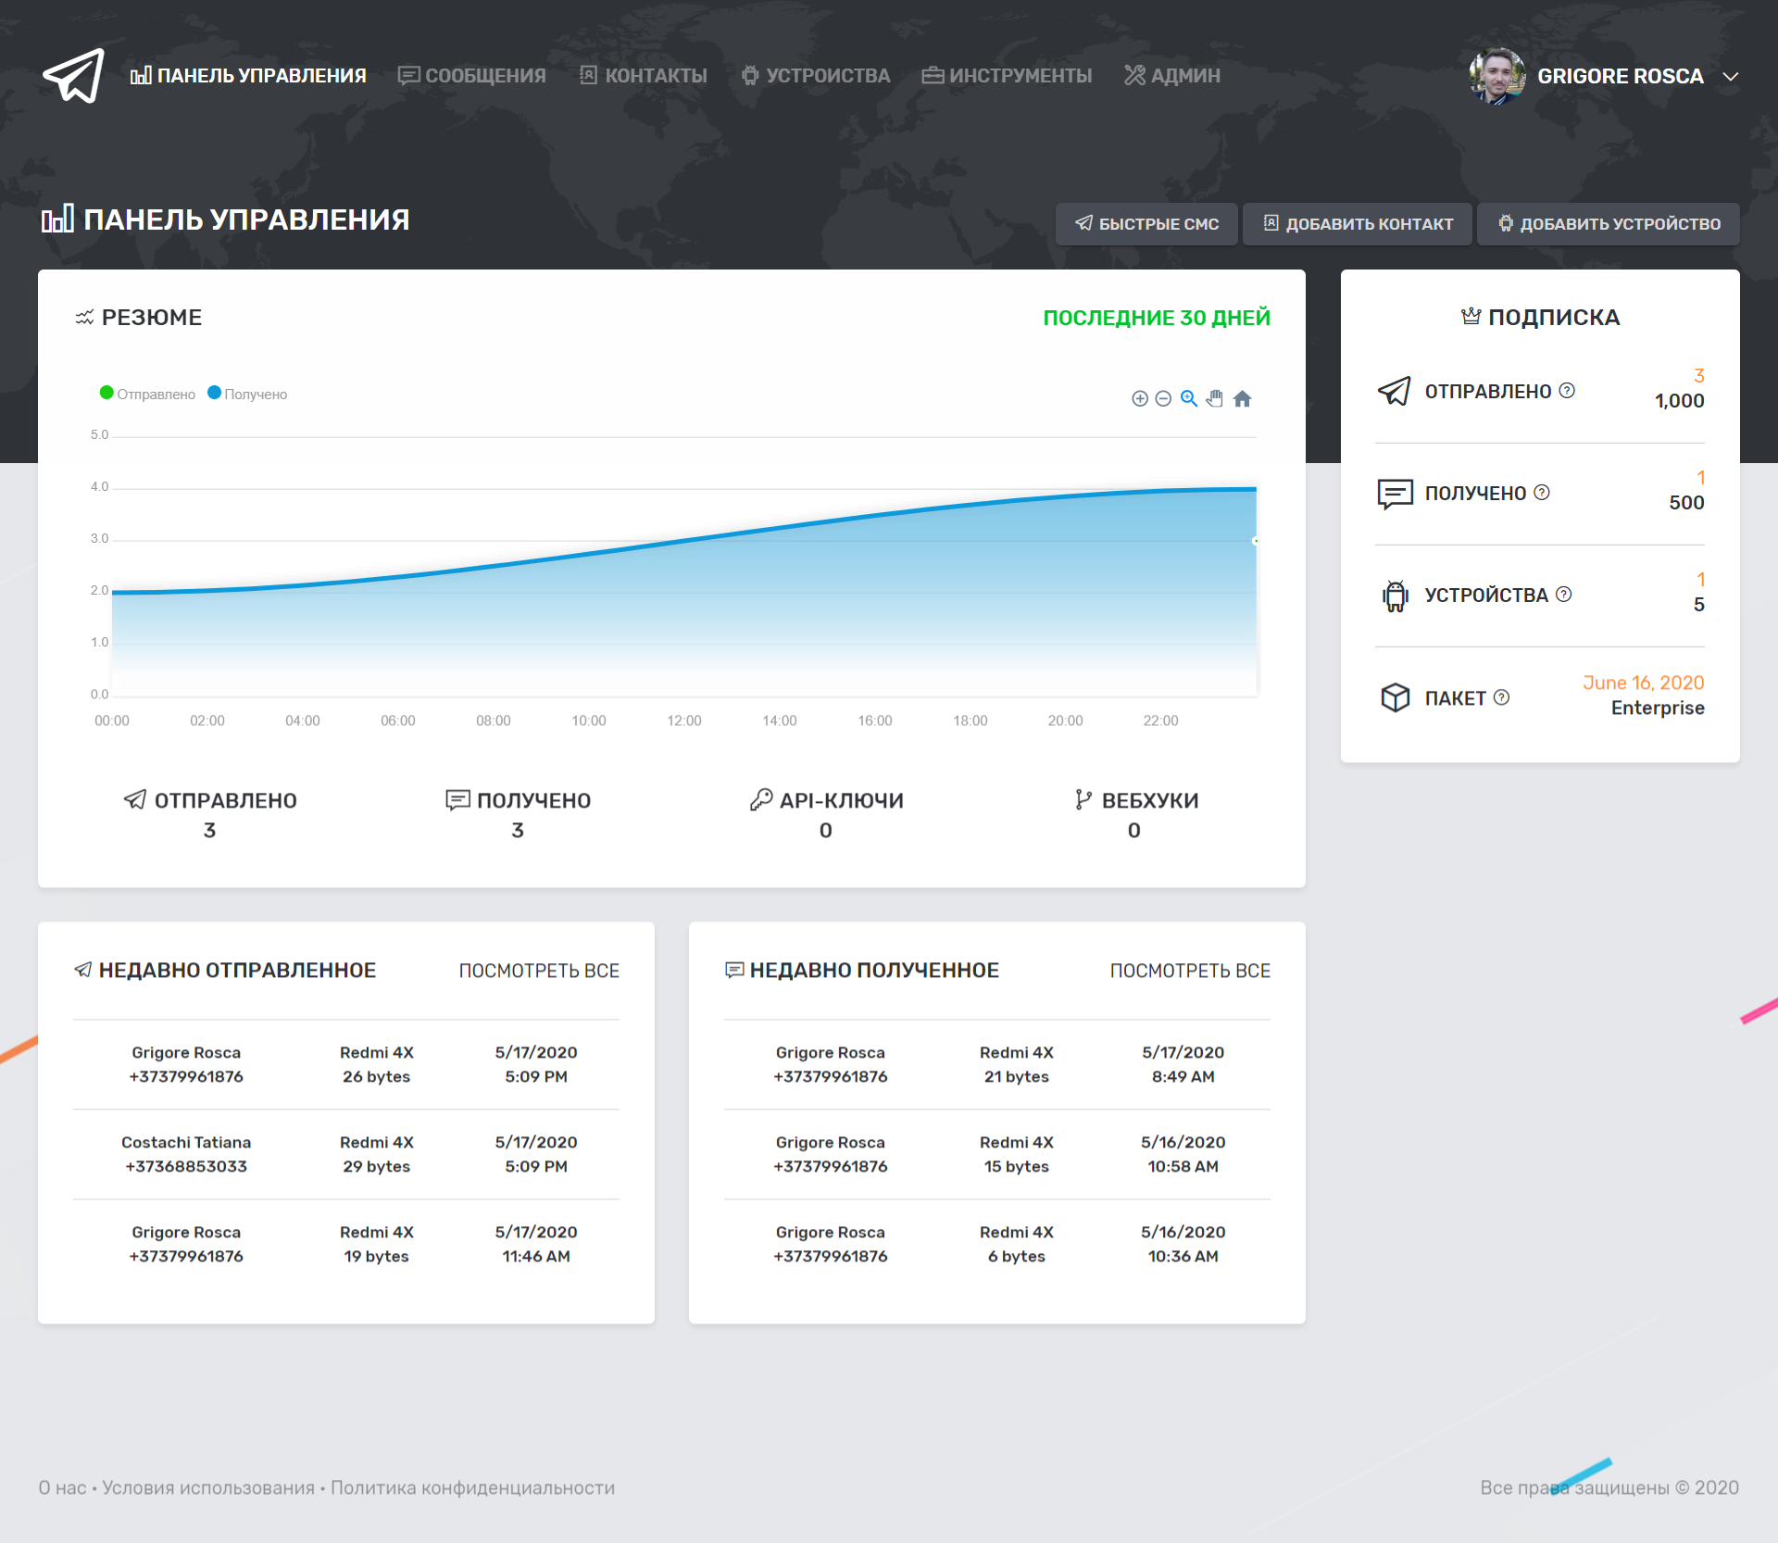Click chart zoom out minus icon
Image resolution: width=1778 pixels, height=1543 pixels.
coord(1164,399)
